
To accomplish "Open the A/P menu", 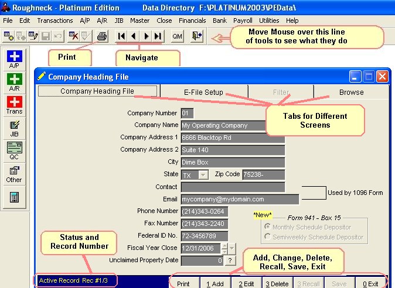I will (x=85, y=20).
